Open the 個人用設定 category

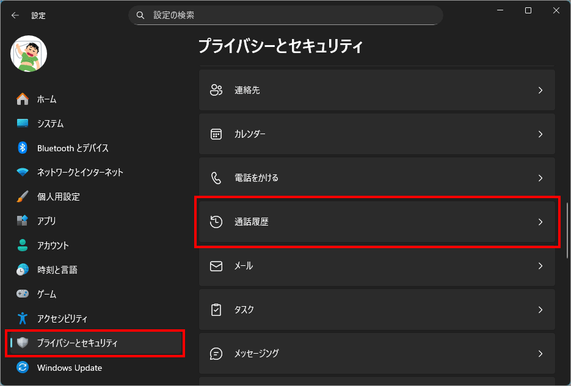(x=58, y=196)
